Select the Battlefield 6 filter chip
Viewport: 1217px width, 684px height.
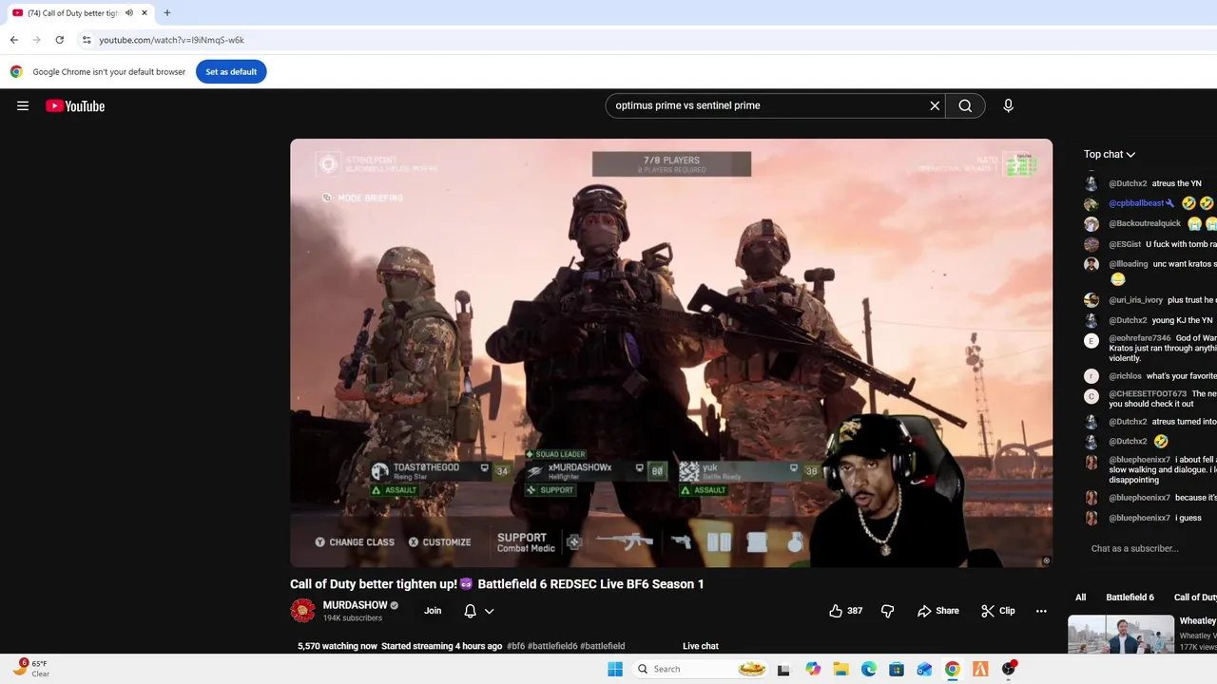pyautogui.click(x=1130, y=597)
